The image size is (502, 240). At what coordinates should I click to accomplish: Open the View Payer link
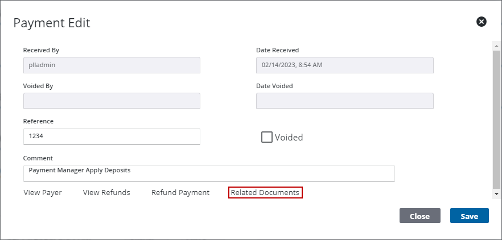(x=43, y=193)
